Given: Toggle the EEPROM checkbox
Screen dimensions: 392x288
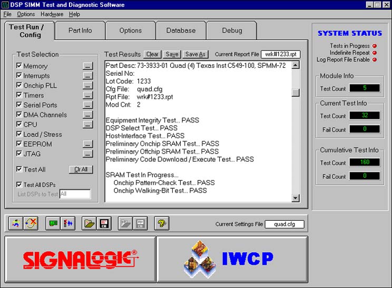Looking at the screenshot, I should pos(19,143).
